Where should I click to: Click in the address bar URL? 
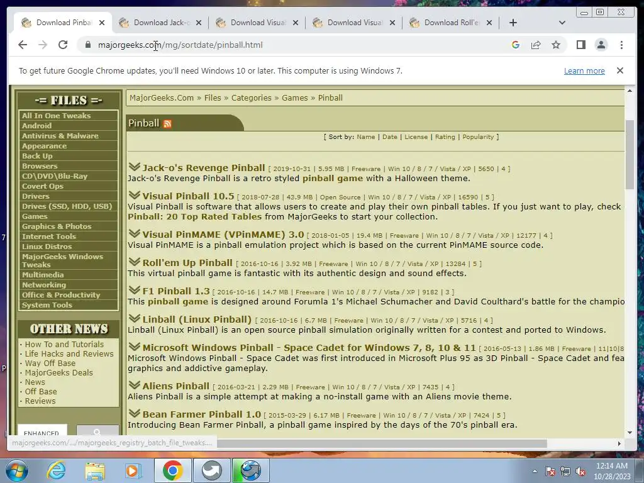(x=180, y=45)
